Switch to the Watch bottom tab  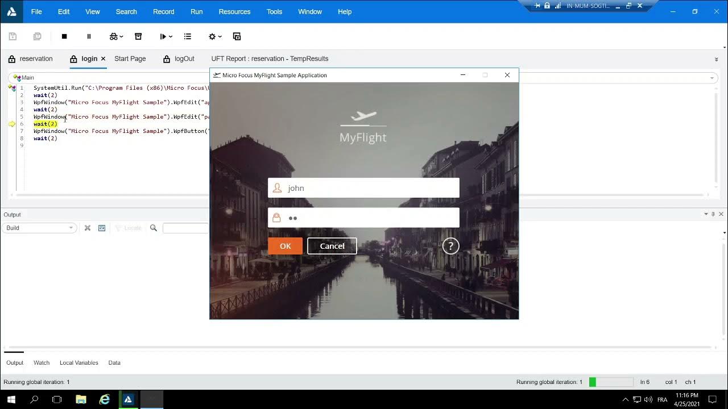42,362
